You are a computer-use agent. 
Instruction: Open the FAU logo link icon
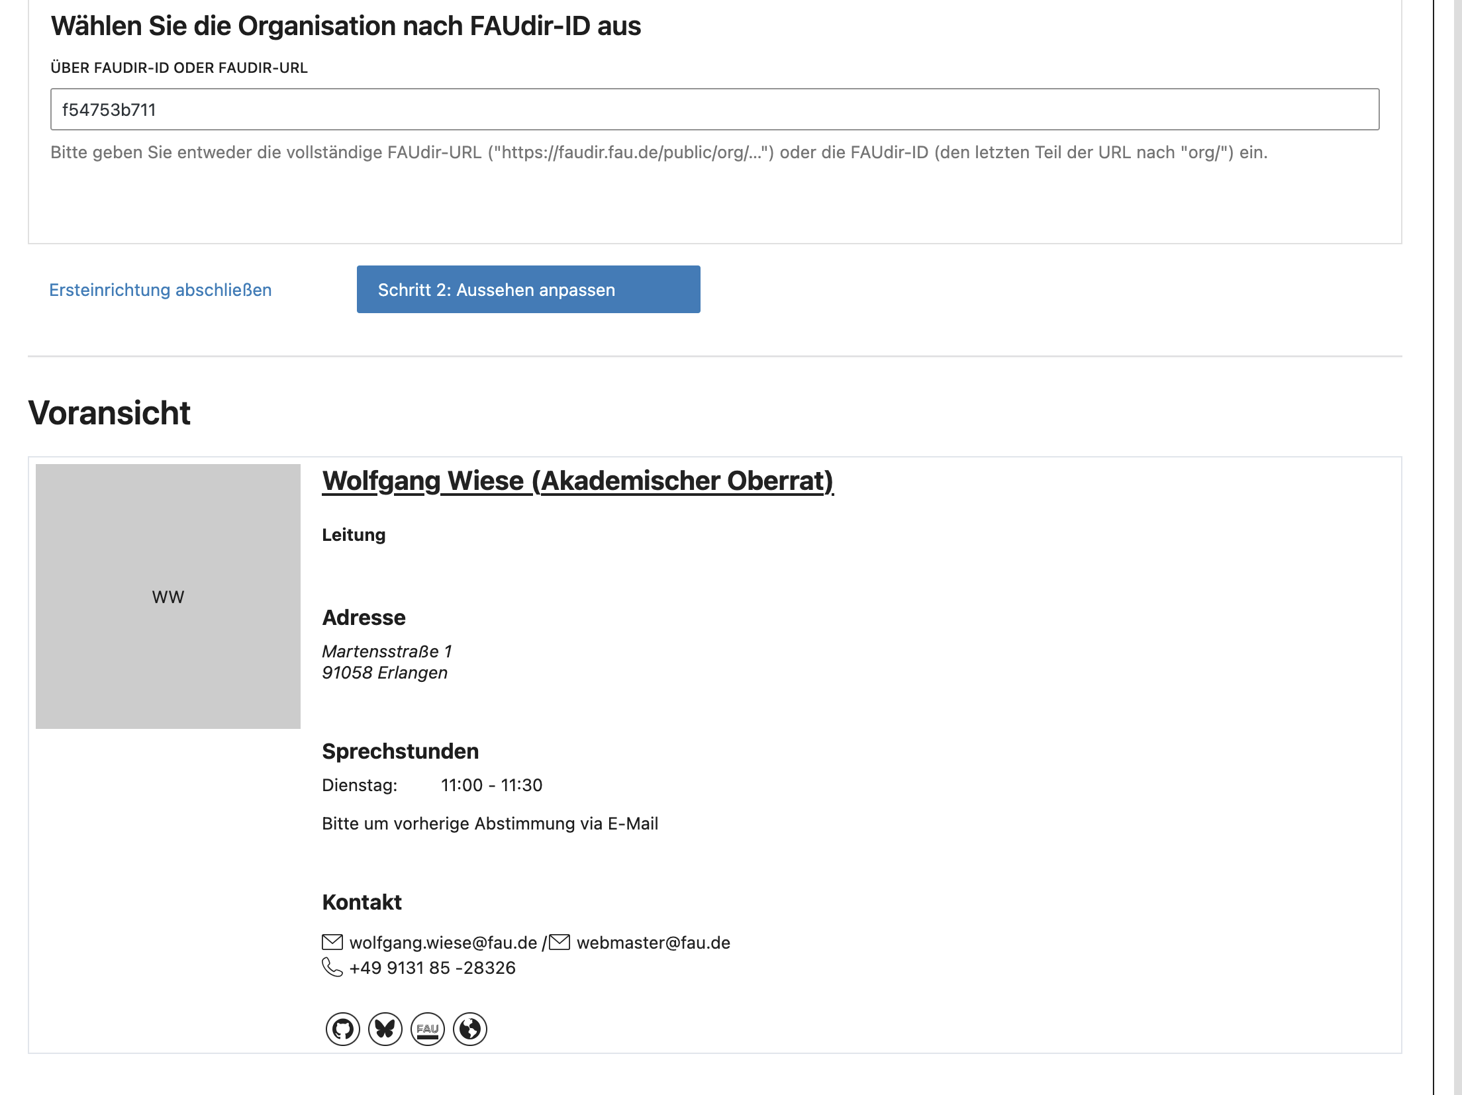[427, 1029]
